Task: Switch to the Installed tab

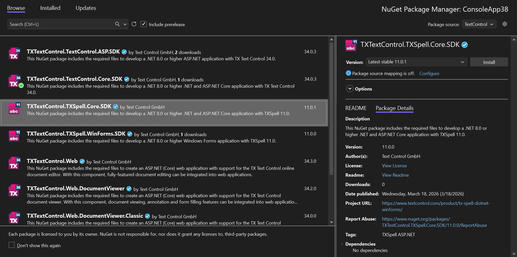Action: 50,8
